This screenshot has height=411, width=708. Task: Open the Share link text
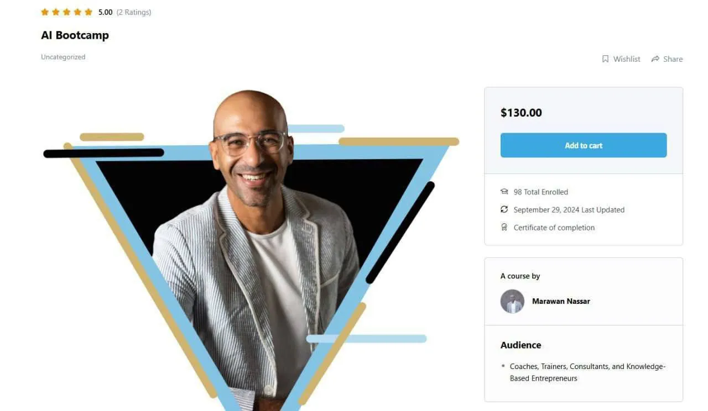point(673,59)
